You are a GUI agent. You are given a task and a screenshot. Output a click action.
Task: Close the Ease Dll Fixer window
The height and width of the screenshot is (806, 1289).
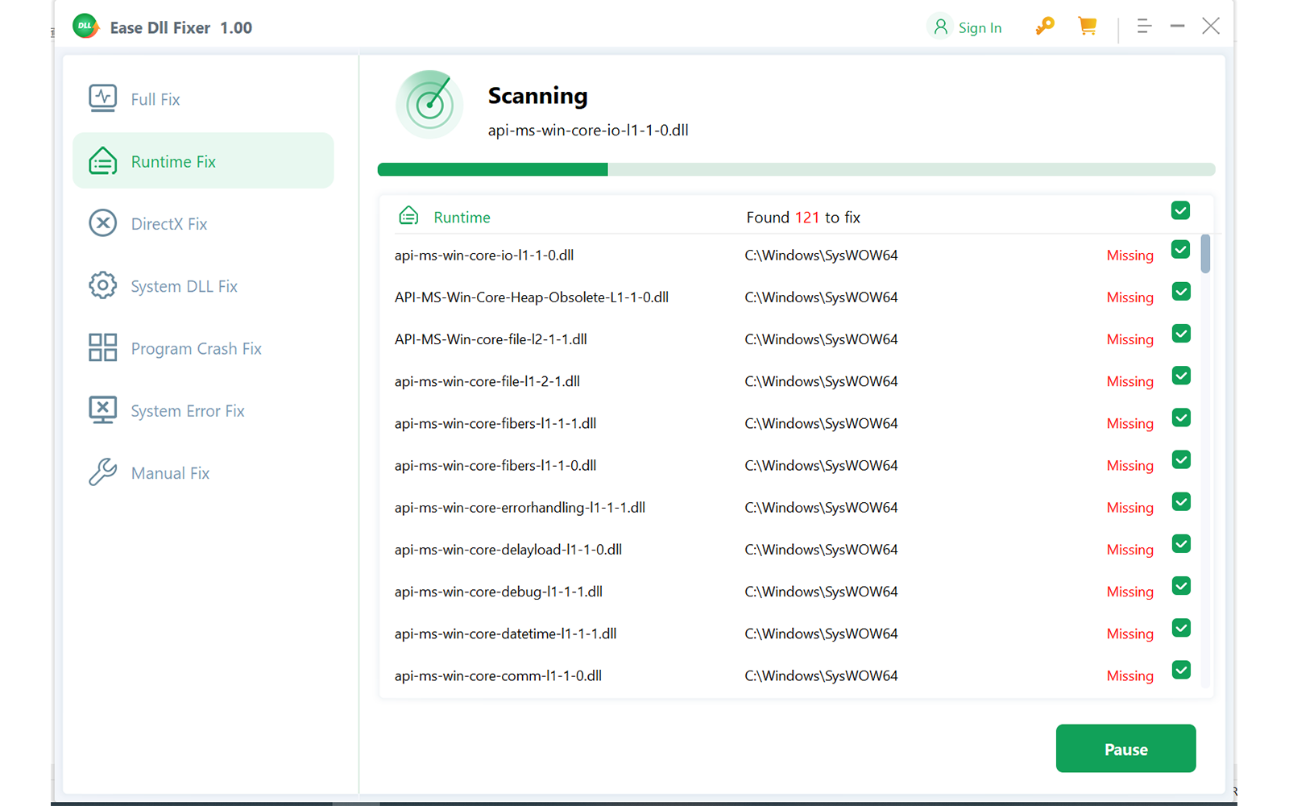coord(1211,27)
